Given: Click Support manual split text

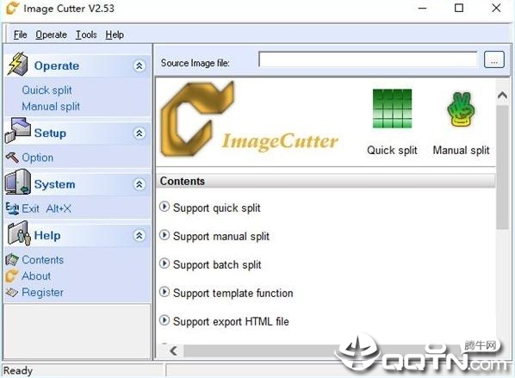Looking at the screenshot, I should tap(221, 236).
